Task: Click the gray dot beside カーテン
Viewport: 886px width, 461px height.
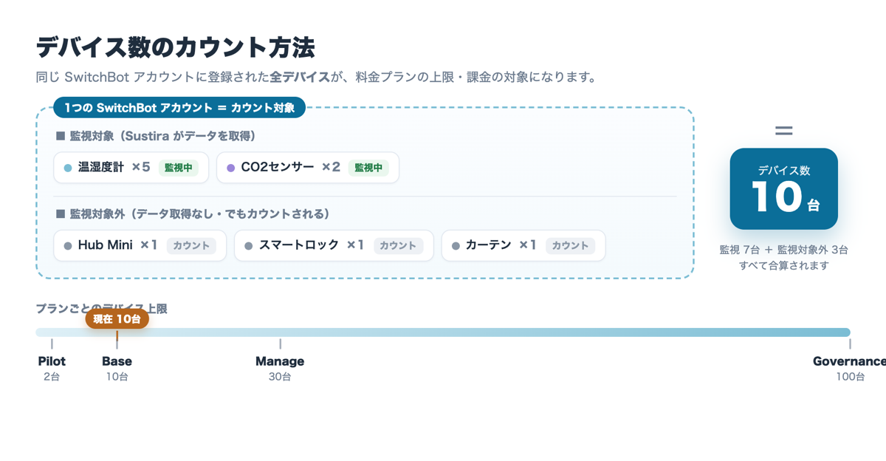Action: pyautogui.click(x=456, y=246)
